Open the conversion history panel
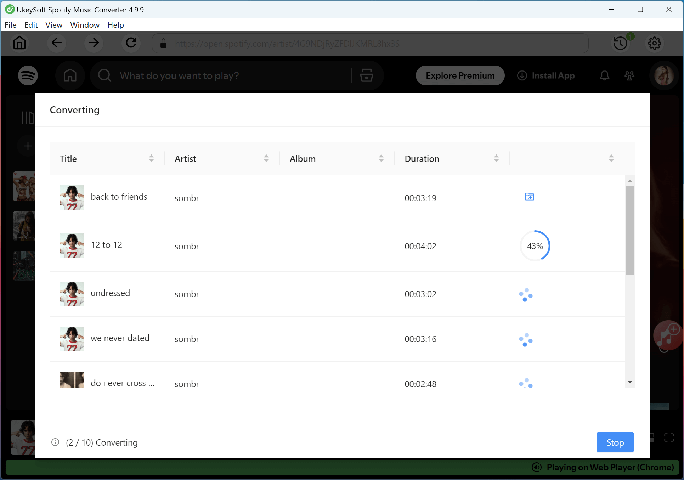The width and height of the screenshot is (684, 480). click(620, 43)
